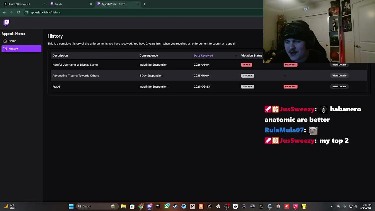Open Google Chrome from the taskbar

pyautogui.click(x=141, y=206)
